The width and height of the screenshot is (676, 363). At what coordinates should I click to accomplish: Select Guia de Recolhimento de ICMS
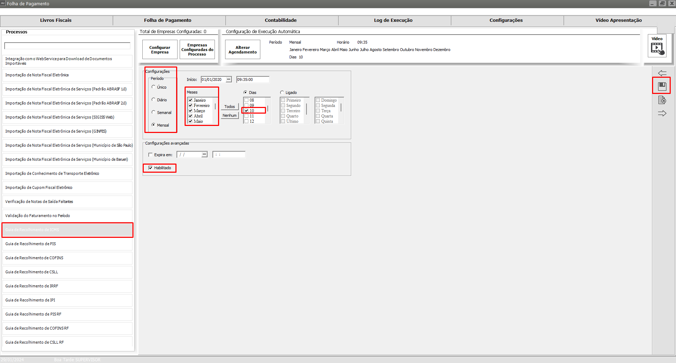click(67, 230)
